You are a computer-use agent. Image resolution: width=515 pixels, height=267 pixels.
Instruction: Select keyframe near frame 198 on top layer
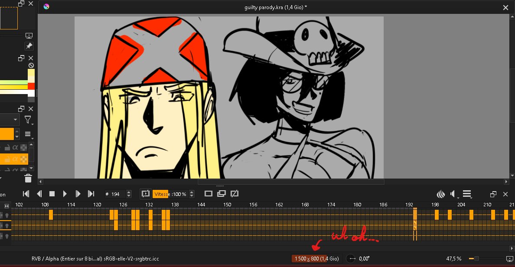[437, 215]
